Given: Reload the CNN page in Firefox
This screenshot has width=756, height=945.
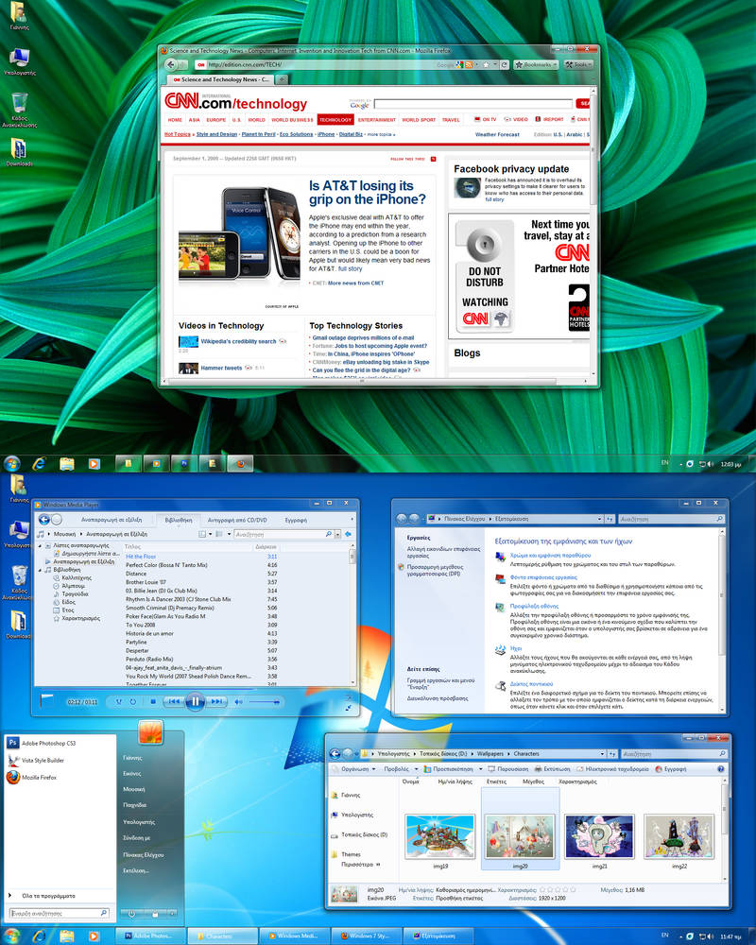Looking at the screenshot, I should pyautogui.click(x=504, y=64).
